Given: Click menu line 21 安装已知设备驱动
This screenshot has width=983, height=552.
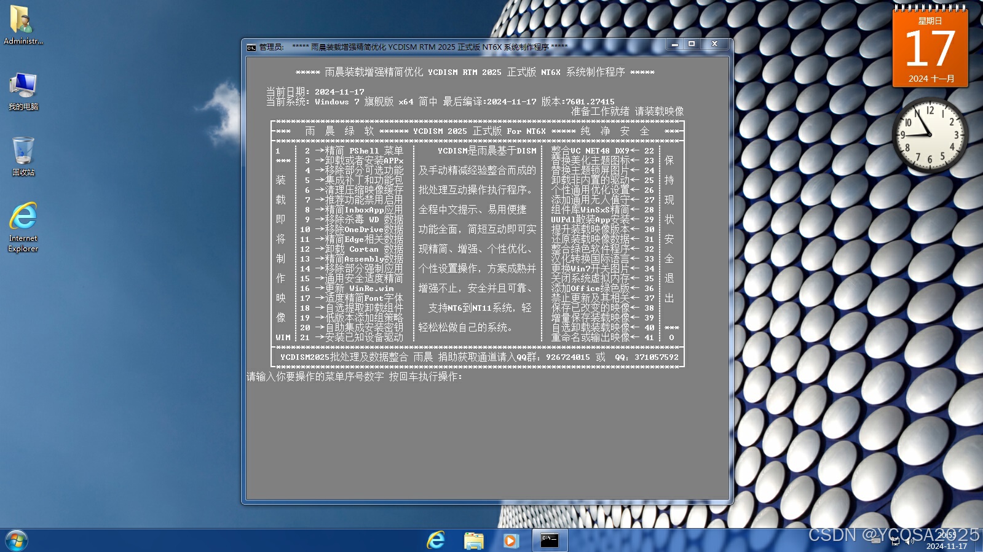Looking at the screenshot, I should tap(352, 337).
